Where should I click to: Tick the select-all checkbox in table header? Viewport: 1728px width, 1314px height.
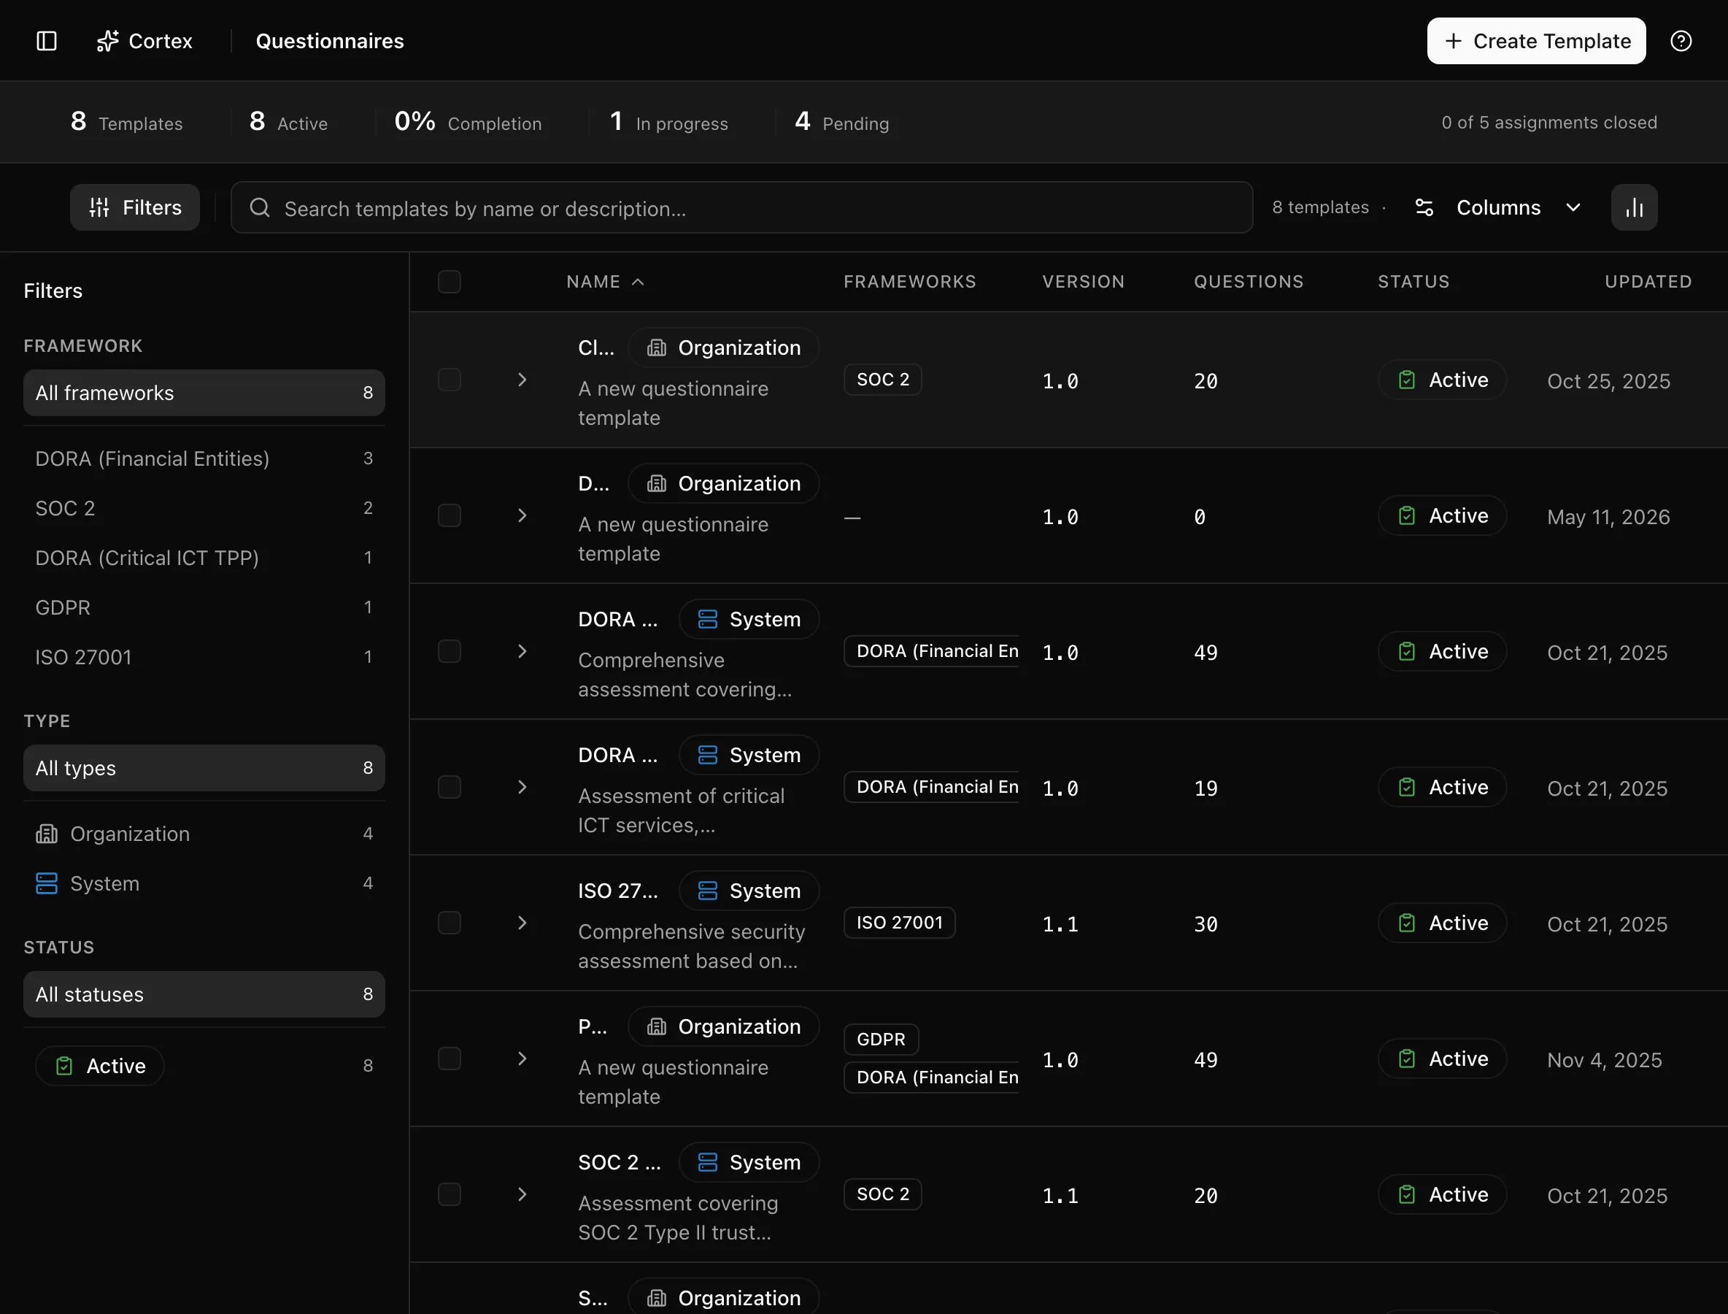point(450,282)
